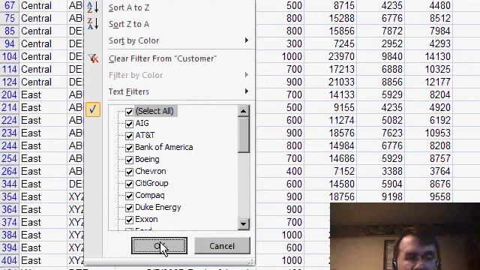Image resolution: width=480 pixels, height=270 pixels.
Task: Confirm the filter with OK
Action: pos(159,246)
